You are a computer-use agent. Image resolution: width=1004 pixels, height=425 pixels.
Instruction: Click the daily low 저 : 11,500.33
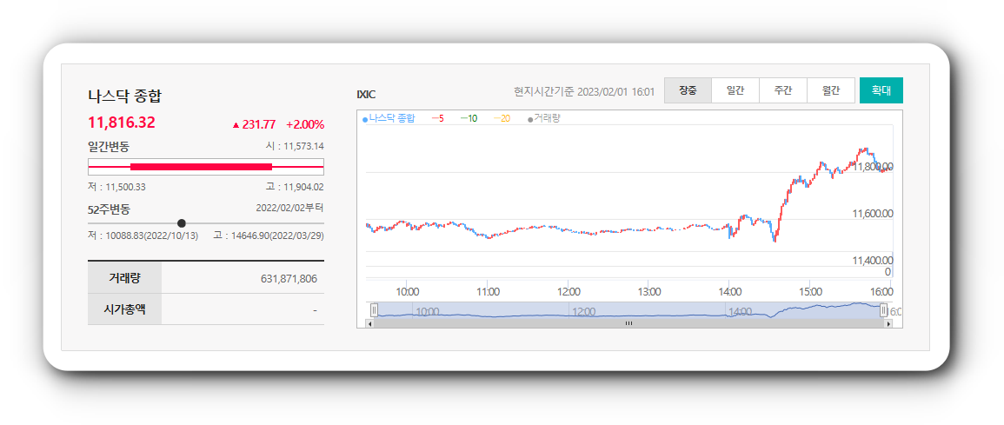(116, 187)
